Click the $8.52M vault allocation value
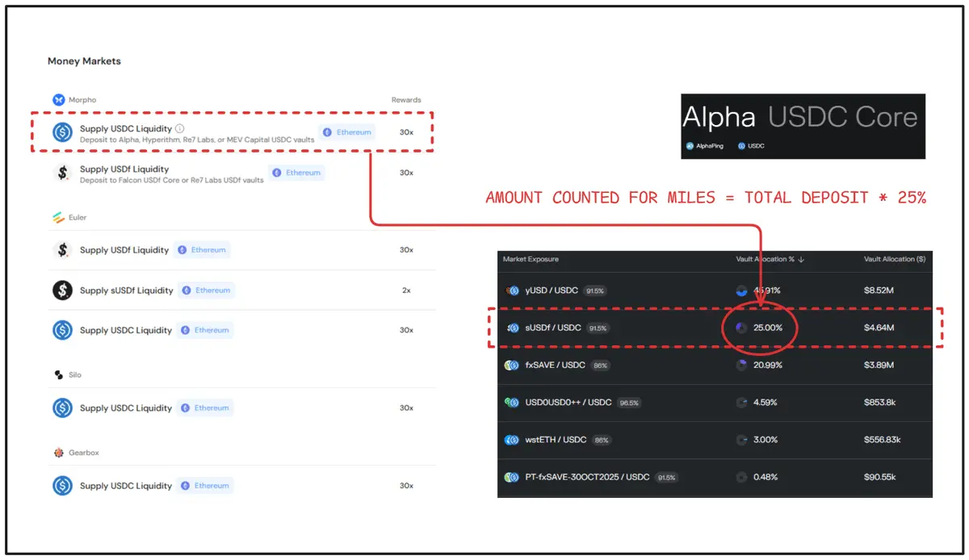Viewport: 969px width, 560px height. pyautogui.click(x=879, y=290)
